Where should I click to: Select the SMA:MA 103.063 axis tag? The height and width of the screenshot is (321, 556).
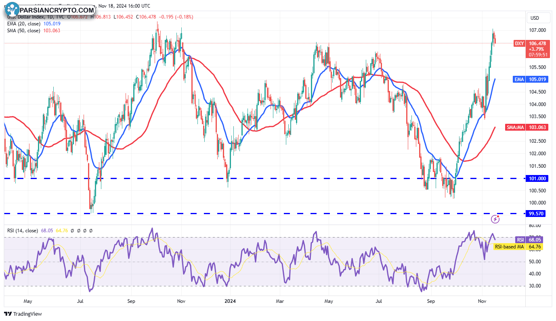pyautogui.click(x=527, y=127)
